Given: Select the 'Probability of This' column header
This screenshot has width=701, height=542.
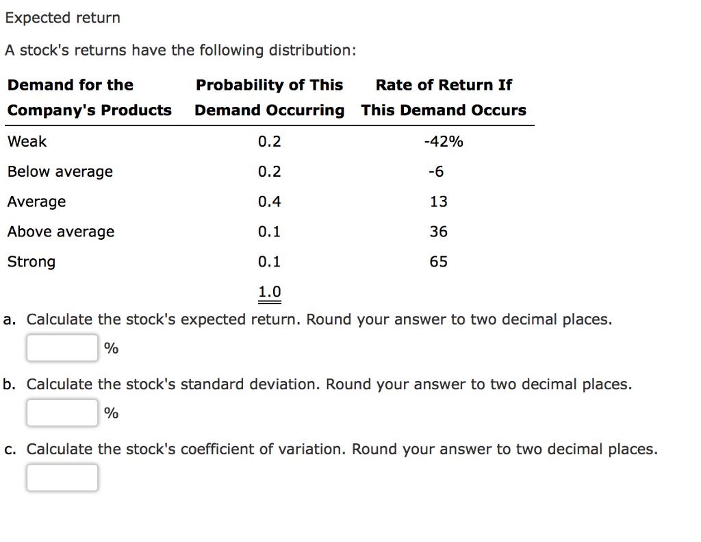Looking at the screenshot, I should point(269,84).
